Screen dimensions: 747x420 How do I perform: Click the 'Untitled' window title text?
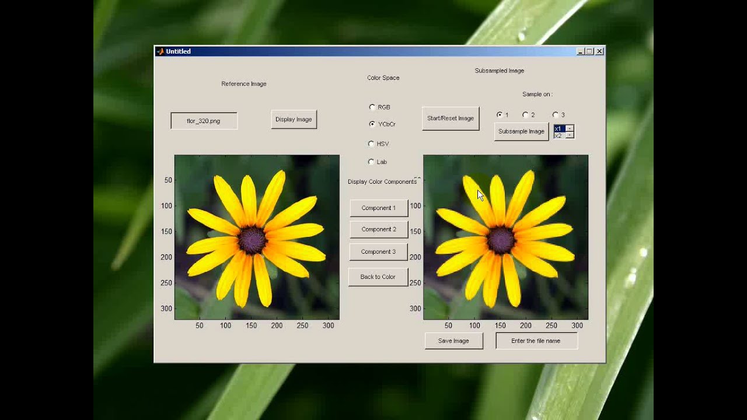(x=179, y=51)
